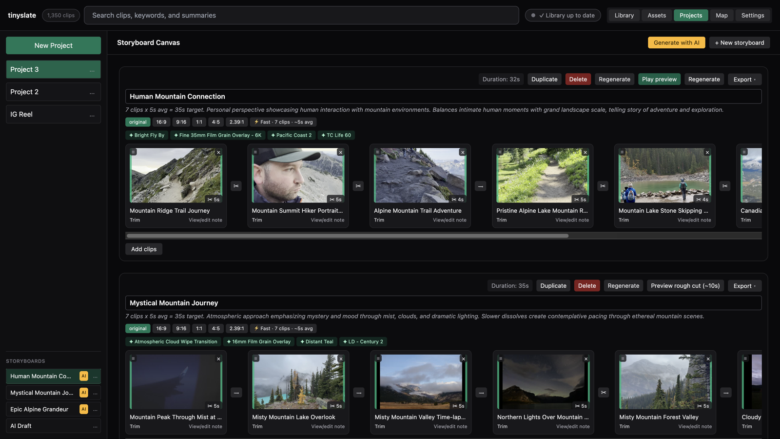Open the Settings tab

753,15
